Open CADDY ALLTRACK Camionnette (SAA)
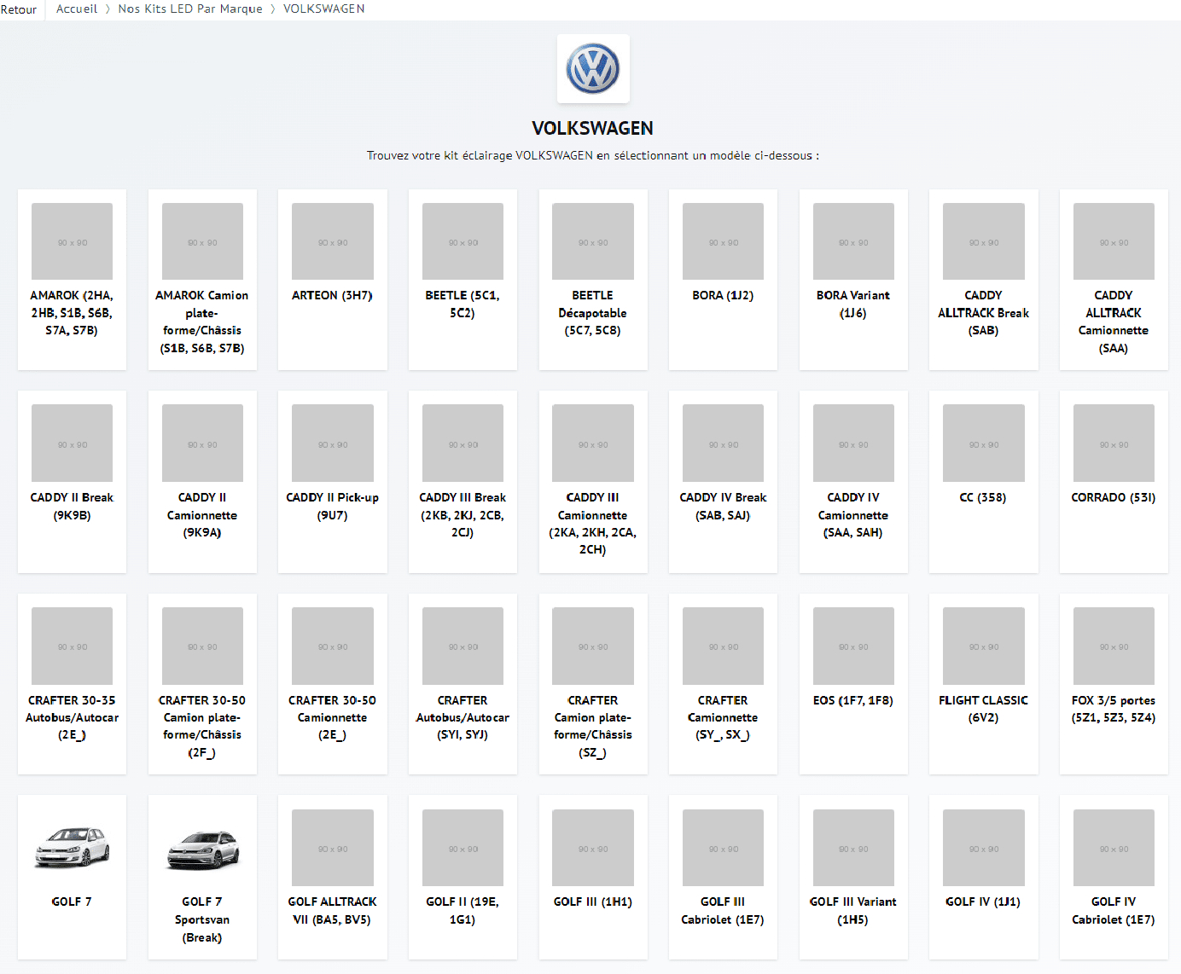This screenshot has height=974, width=1181. click(x=1114, y=280)
